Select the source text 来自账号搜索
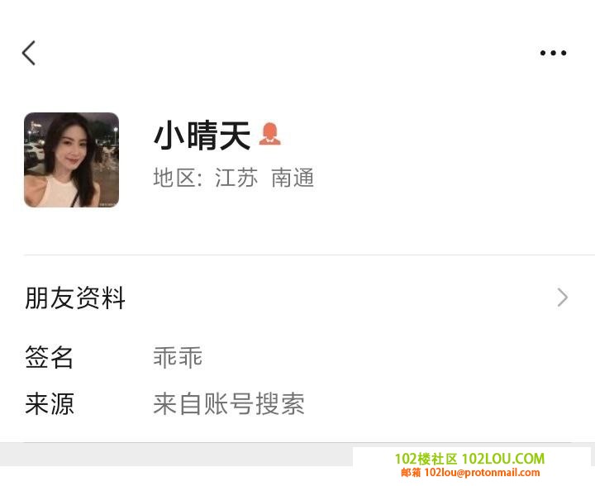 coord(229,403)
